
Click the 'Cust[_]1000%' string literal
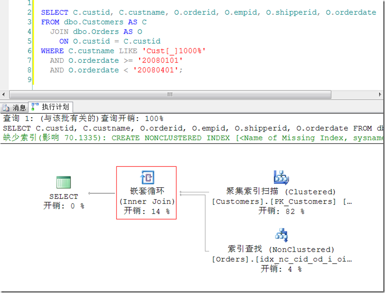[174, 51]
